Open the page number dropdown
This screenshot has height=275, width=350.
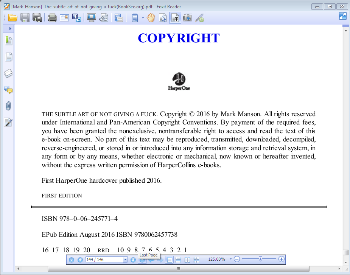point(126,259)
